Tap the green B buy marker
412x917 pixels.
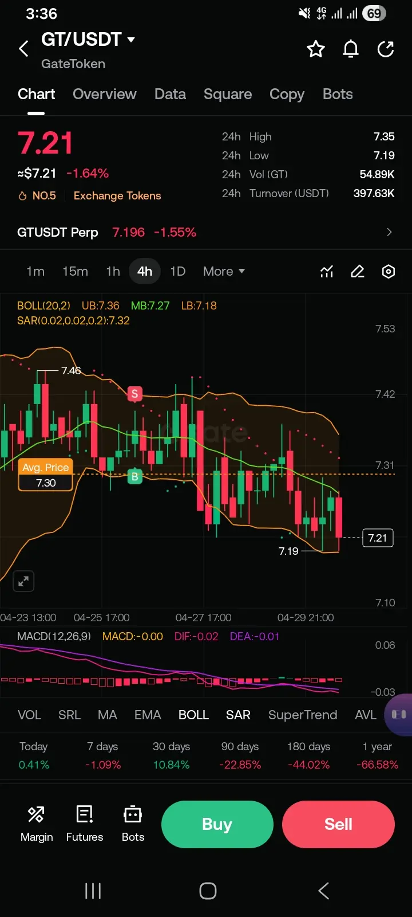pyautogui.click(x=134, y=476)
